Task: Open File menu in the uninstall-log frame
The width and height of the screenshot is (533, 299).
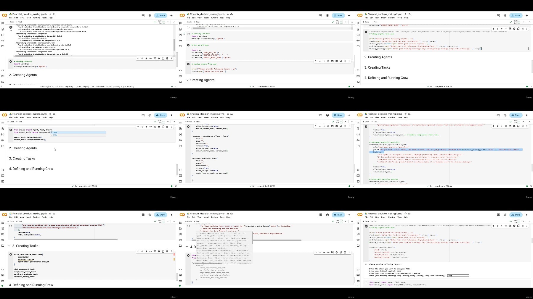Action: (11, 18)
